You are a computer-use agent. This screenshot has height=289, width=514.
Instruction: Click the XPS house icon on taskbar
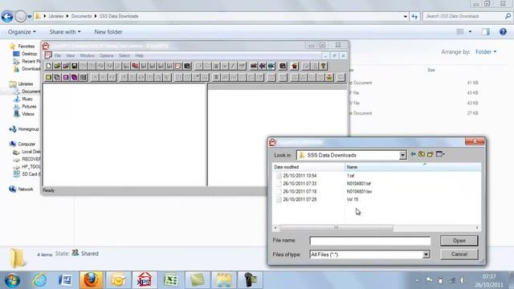tap(145, 280)
